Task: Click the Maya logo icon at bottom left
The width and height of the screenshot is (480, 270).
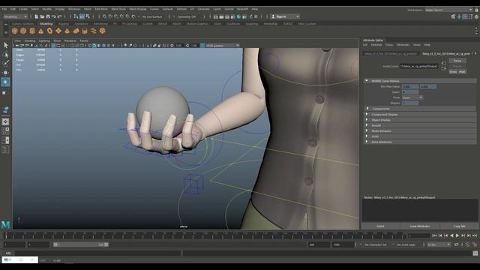Action: point(5,225)
